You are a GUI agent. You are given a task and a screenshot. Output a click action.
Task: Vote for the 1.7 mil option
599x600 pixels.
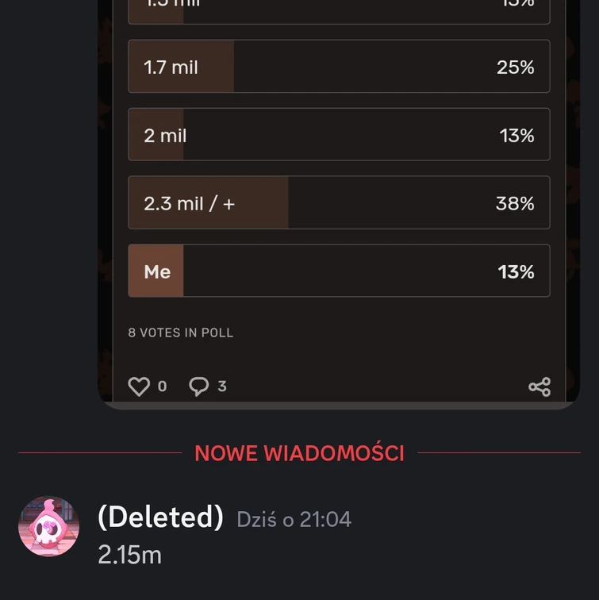[x=339, y=67]
